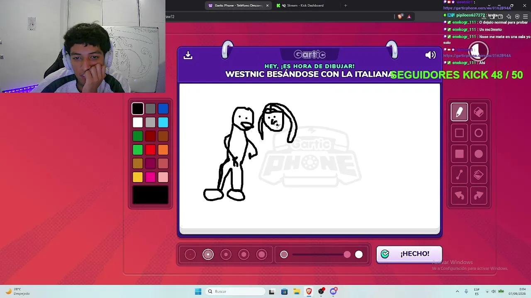This screenshot has height=298, width=531.
Task: Open a new browser tab
Action: tap(346, 5)
